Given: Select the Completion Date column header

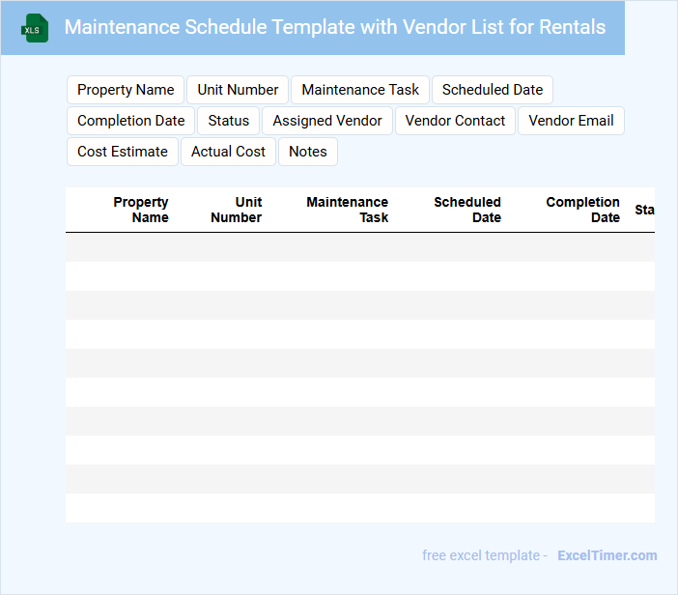Looking at the screenshot, I should [x=582, y=210].
